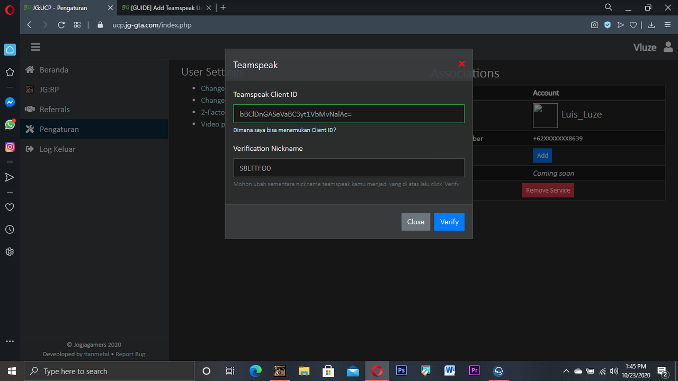Take a snapshot with camera icon
Viewport: 678px width, 381px height.
pos(595,25)
